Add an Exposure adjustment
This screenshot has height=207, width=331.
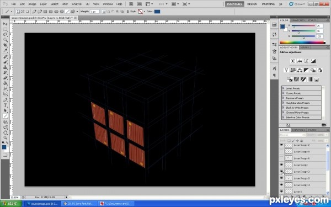point(313,61)
